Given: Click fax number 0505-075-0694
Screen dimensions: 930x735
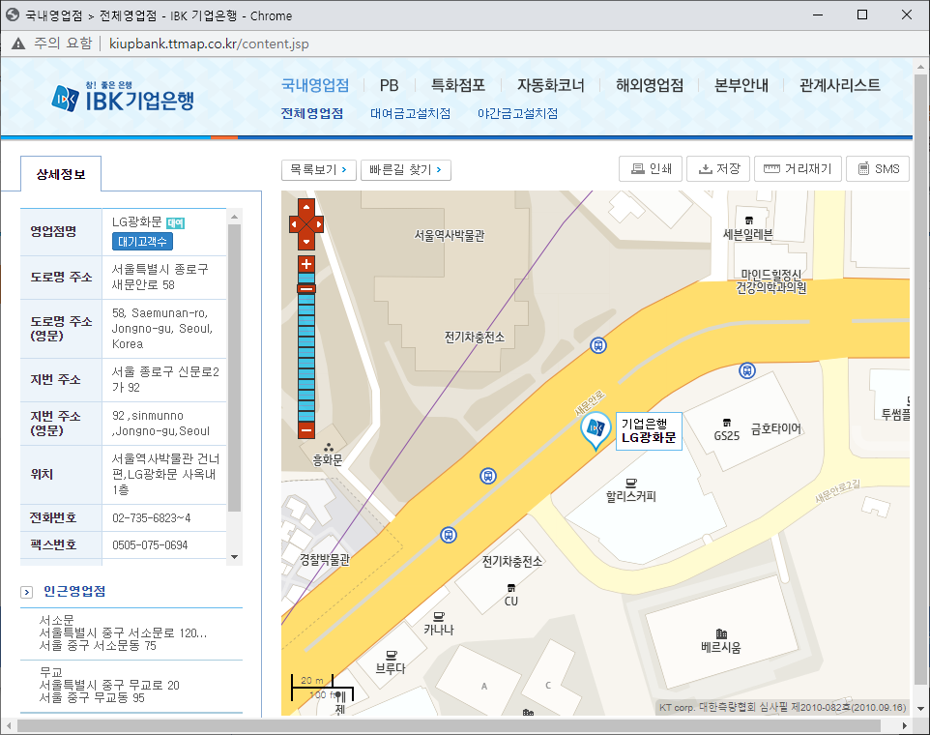Looking at the screenshot, I should (x=150, y=545).
